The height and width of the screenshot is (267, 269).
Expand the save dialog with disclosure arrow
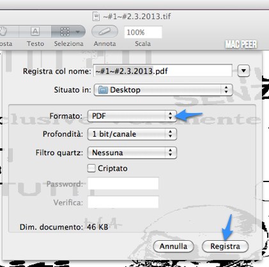(x=243, y=71)
